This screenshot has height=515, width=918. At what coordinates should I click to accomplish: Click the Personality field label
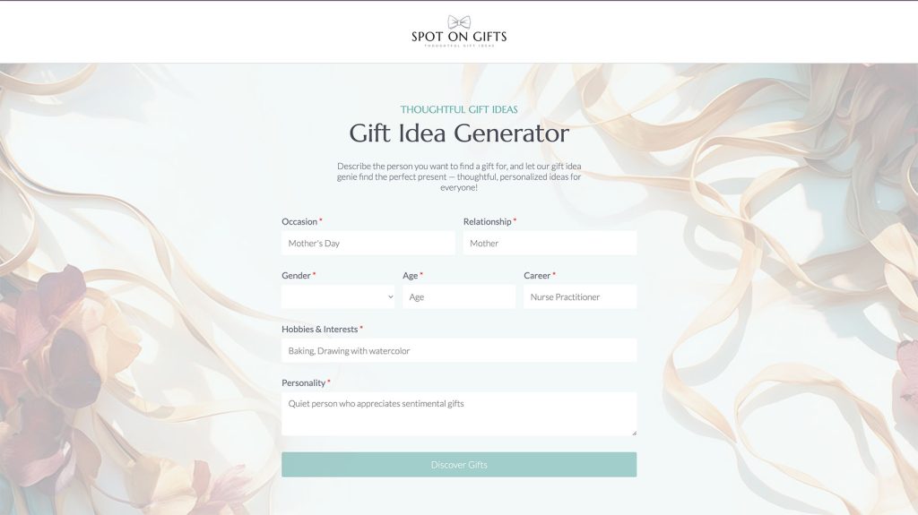(x=303, y=382)
